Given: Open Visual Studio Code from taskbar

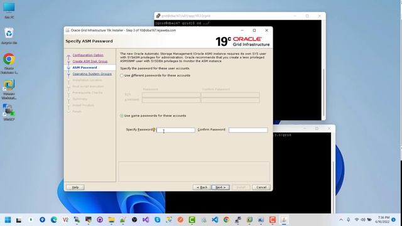Looking at the screenshot, I should click(x=215, y=220).
